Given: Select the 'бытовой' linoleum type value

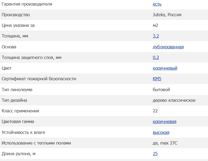Looking at the screenshot, I should tap(161, 90).
